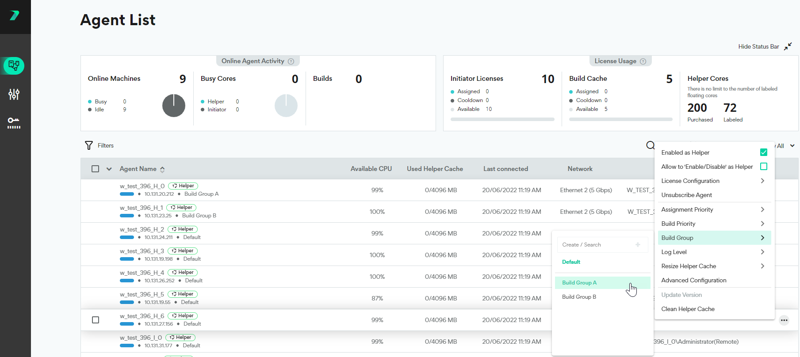Open the license key sidebar icon

(x=14, y=122)
